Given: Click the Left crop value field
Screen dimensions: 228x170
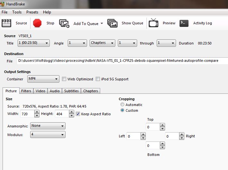Looking at the screenshot, I should (x=134, y=136).
